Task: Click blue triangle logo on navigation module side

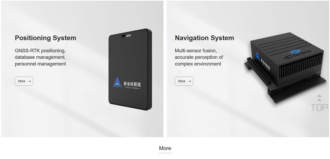Action: click(x=258, y=56)
